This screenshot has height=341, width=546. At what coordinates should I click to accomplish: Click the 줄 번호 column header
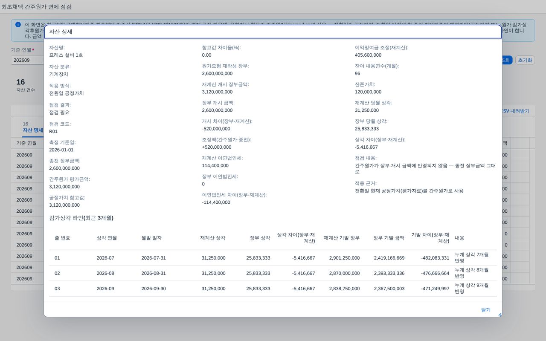(62, 238)
